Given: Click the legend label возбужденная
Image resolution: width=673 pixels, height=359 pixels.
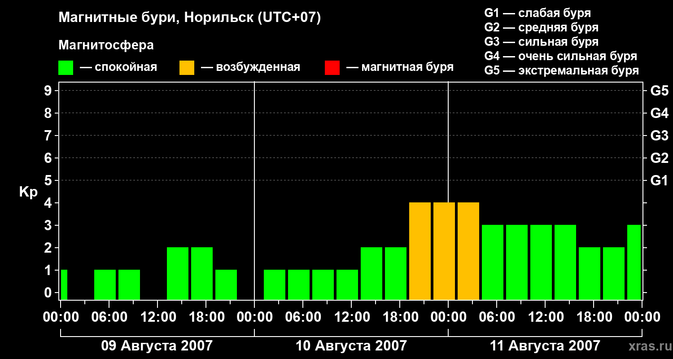Looking at the screenshot, I should pos(258,68).
